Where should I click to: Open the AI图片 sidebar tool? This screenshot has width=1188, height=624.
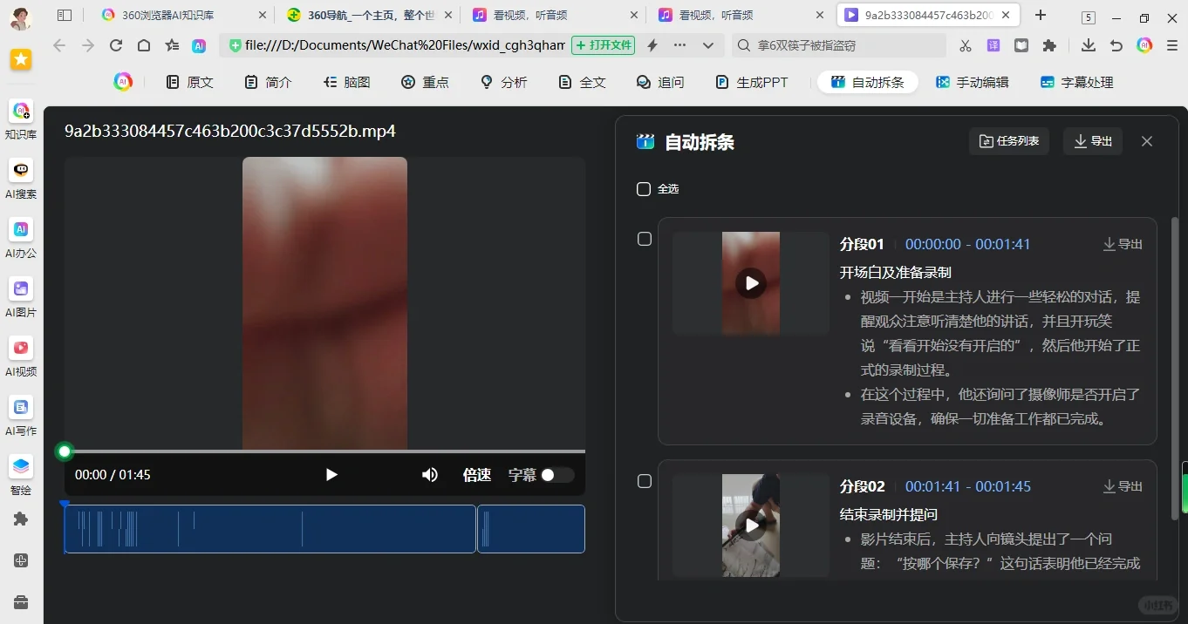click(21, 289)
